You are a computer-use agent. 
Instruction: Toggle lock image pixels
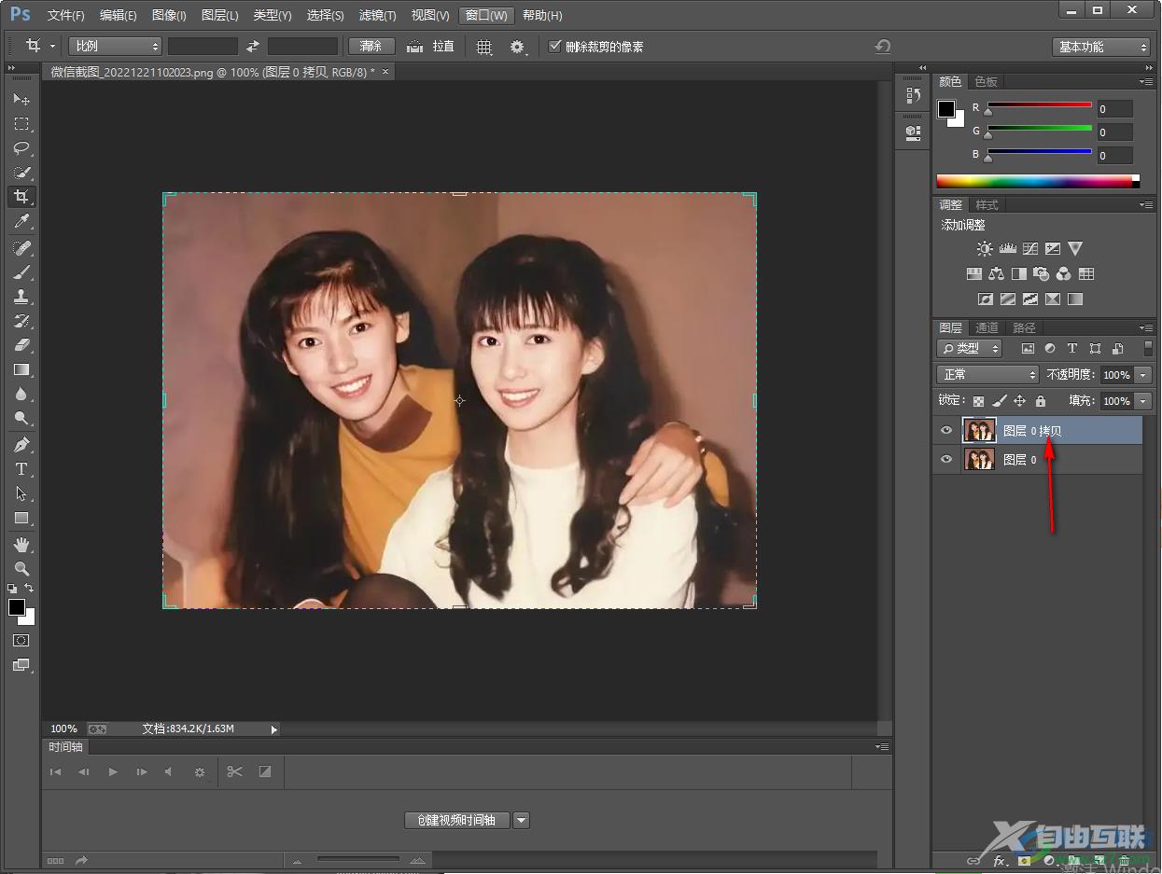(999, 401)
